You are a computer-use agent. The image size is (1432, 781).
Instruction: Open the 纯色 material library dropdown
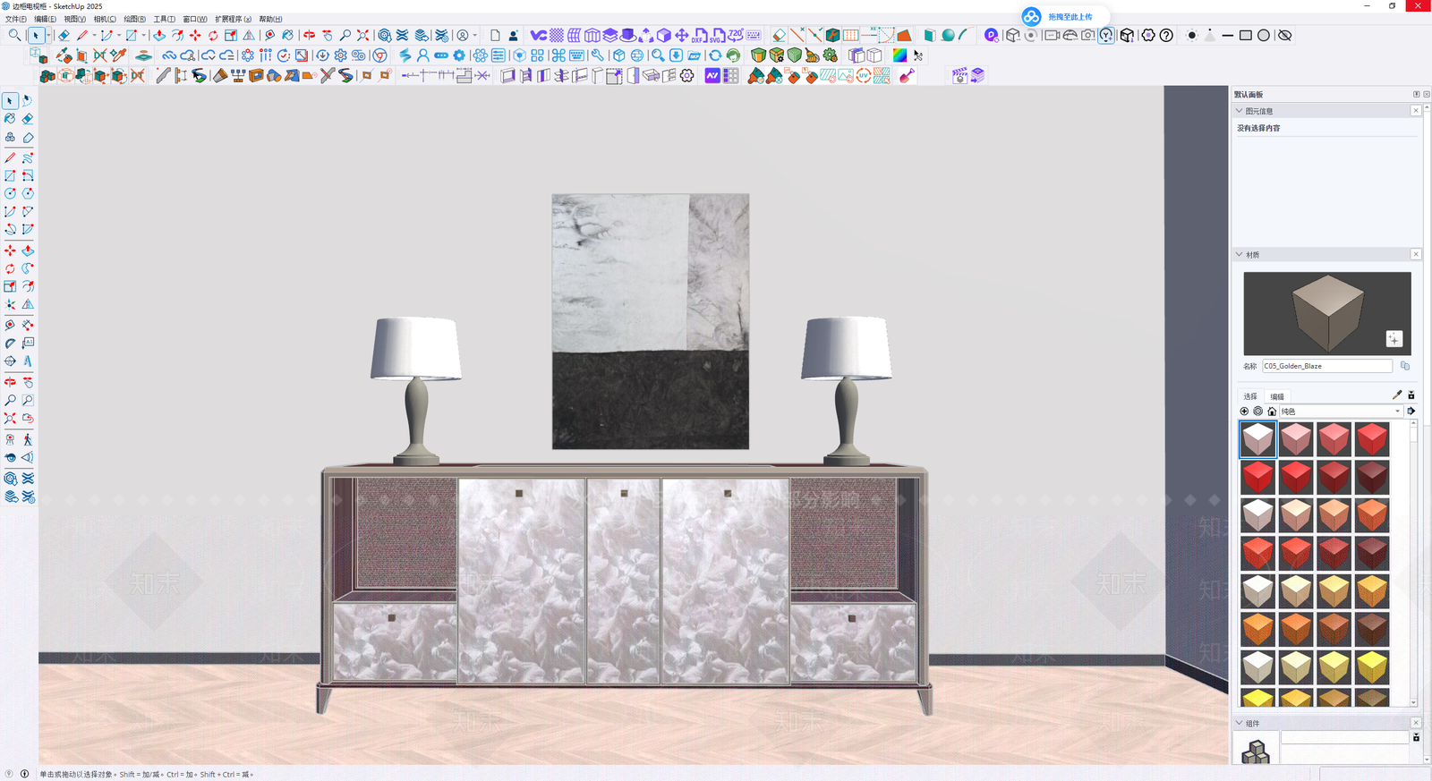click(x=1341, y=412)
